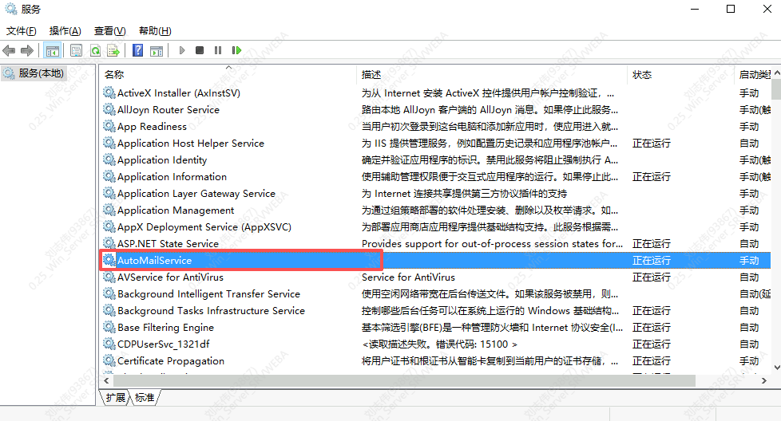781x421 pixels.
Task: Select Background Tasks Infrastructure Service
Action: click(211, 311)
